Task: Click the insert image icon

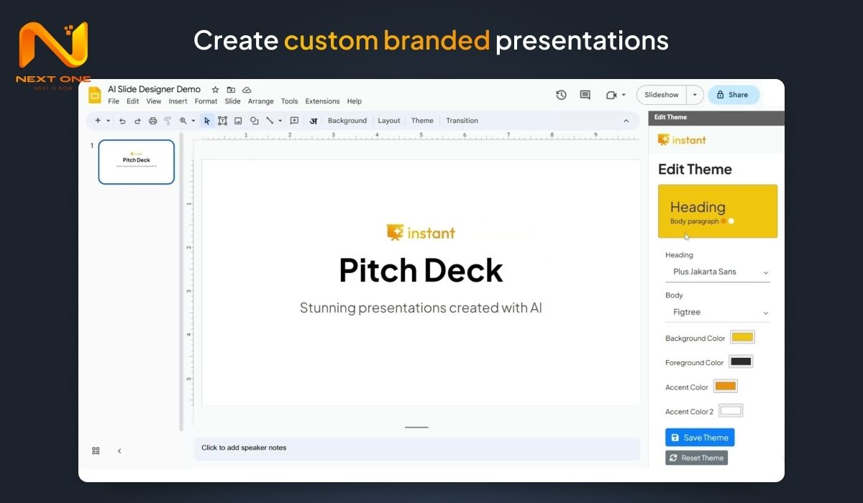Action: (238, 121)
